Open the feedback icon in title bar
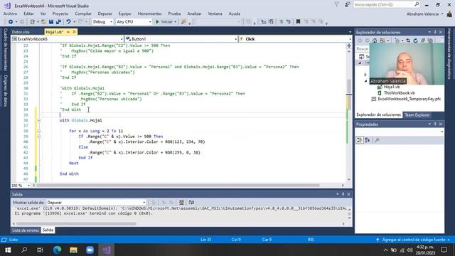The height and width of the screenshot is (256, 455). [x=347, y=5]
